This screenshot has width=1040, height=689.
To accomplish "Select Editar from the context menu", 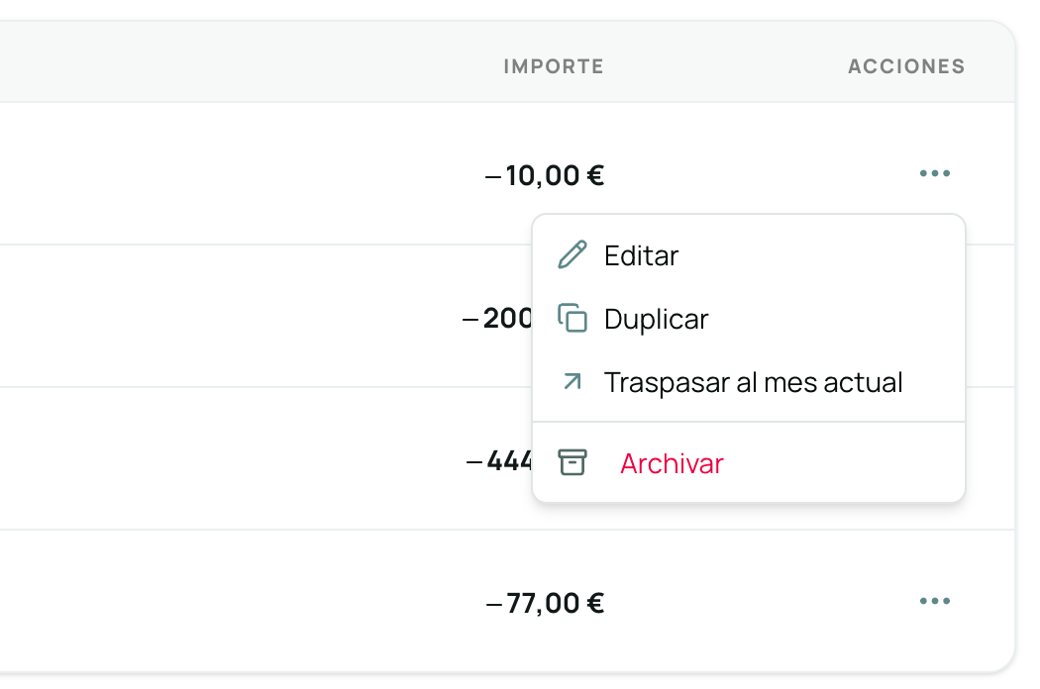I will [x=640, y=254].
